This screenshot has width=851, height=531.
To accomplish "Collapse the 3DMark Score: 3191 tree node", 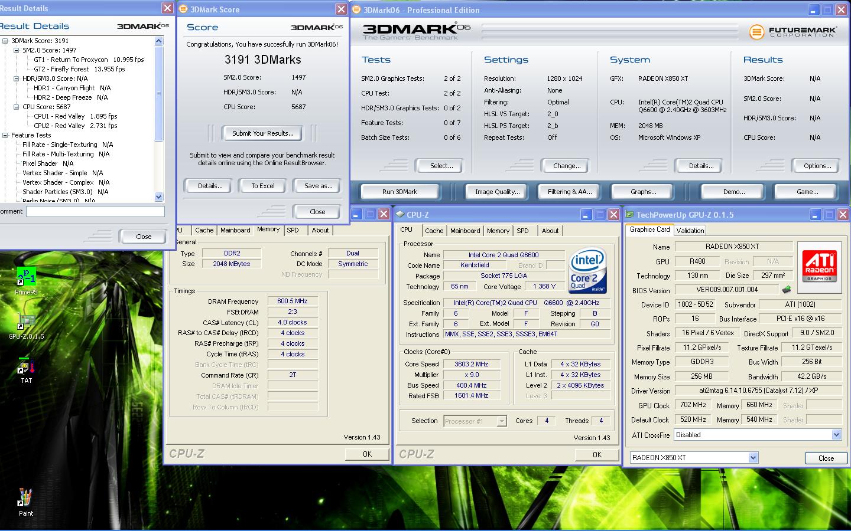I will coord(5,41).
